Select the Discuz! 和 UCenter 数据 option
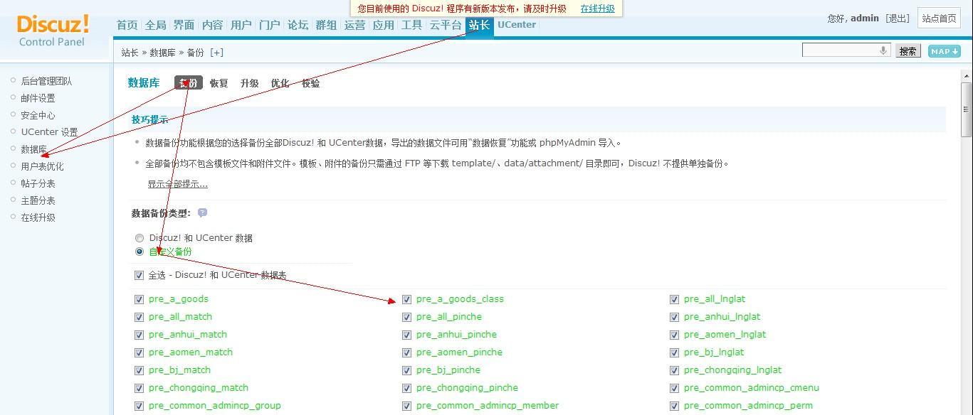Screen dimensions: 973x415 [x=140, y=238]
